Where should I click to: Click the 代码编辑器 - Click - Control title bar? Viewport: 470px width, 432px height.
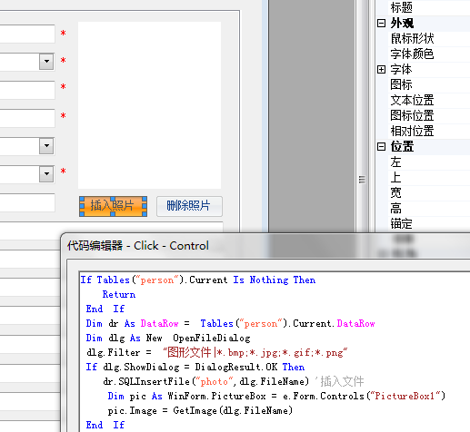(x=265, y=246)
